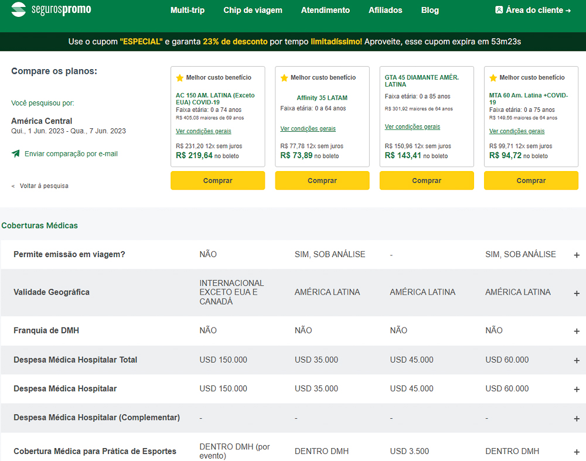
Task: Open Chip de viagem page
Action: click(x=253, y=10)
